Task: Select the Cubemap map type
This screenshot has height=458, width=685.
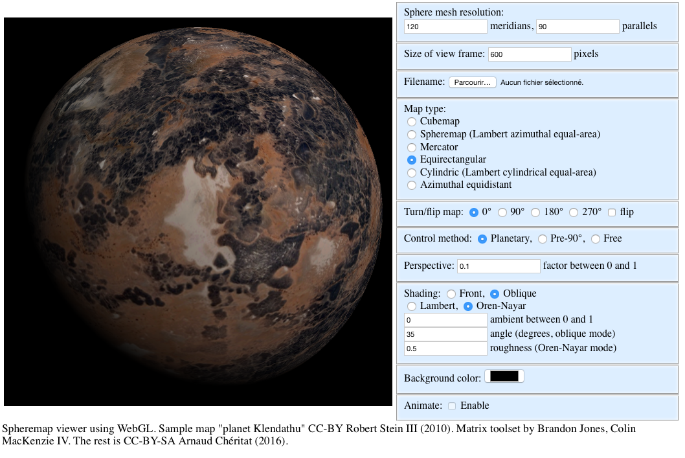Action: (x=411, y=121)
